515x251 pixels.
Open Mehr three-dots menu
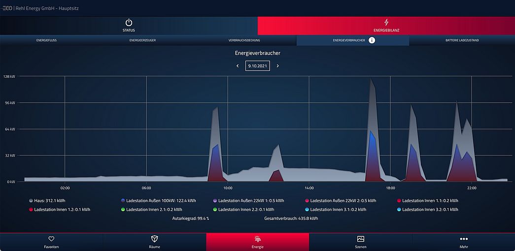point(463,239)
